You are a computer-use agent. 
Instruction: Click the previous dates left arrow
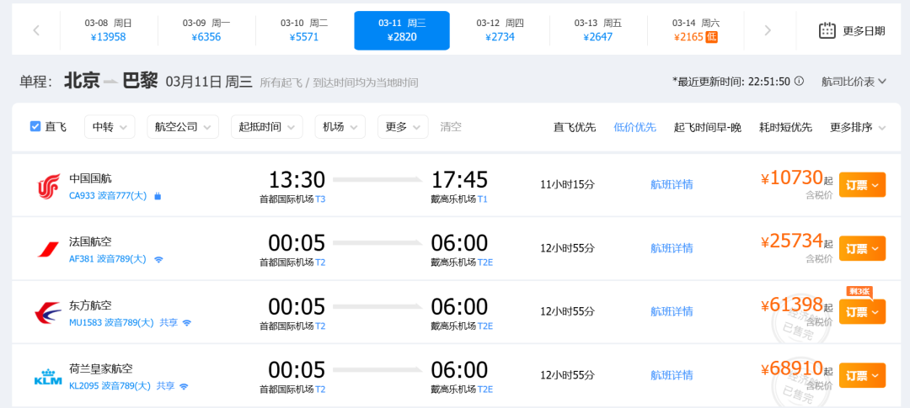coord(36,30)
